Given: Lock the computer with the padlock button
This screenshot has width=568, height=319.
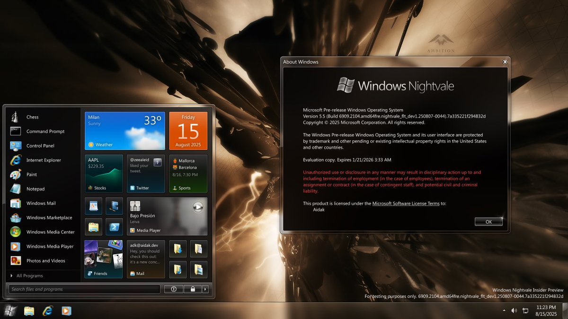Looking at the screenshot, I should click(x=193, y=289).
